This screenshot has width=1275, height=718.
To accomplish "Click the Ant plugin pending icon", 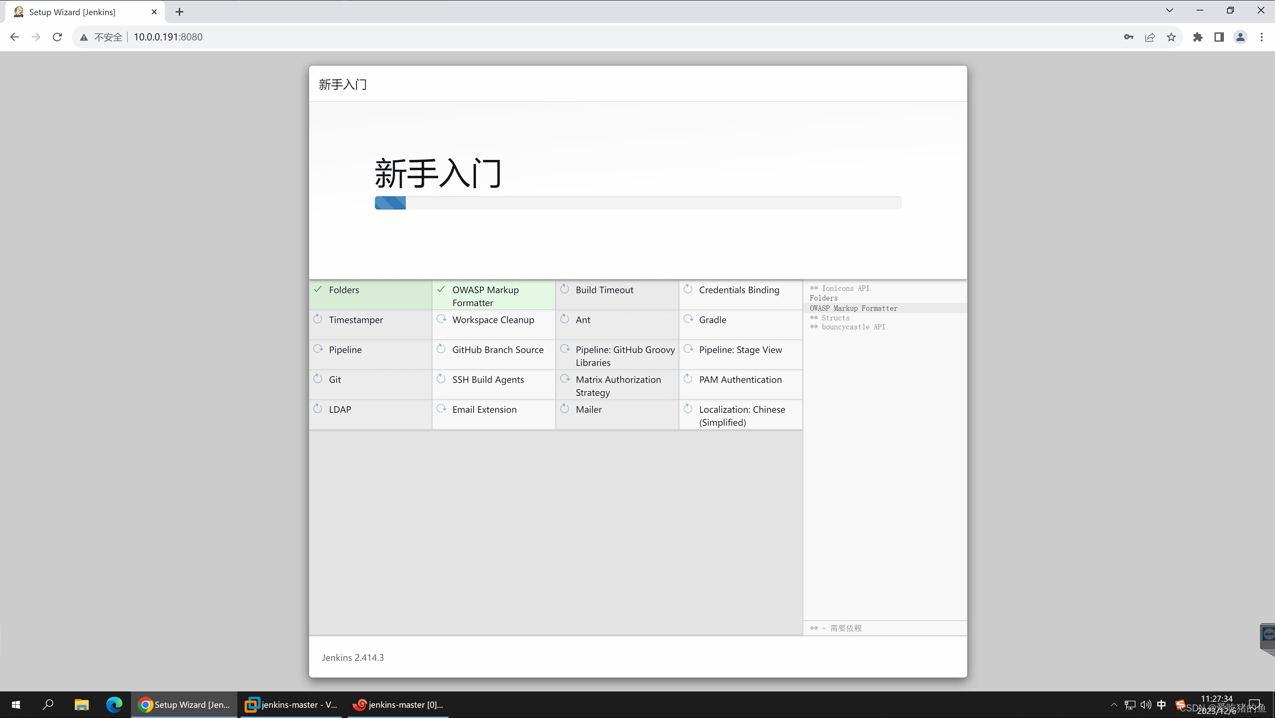I will (x=565, y=319).
